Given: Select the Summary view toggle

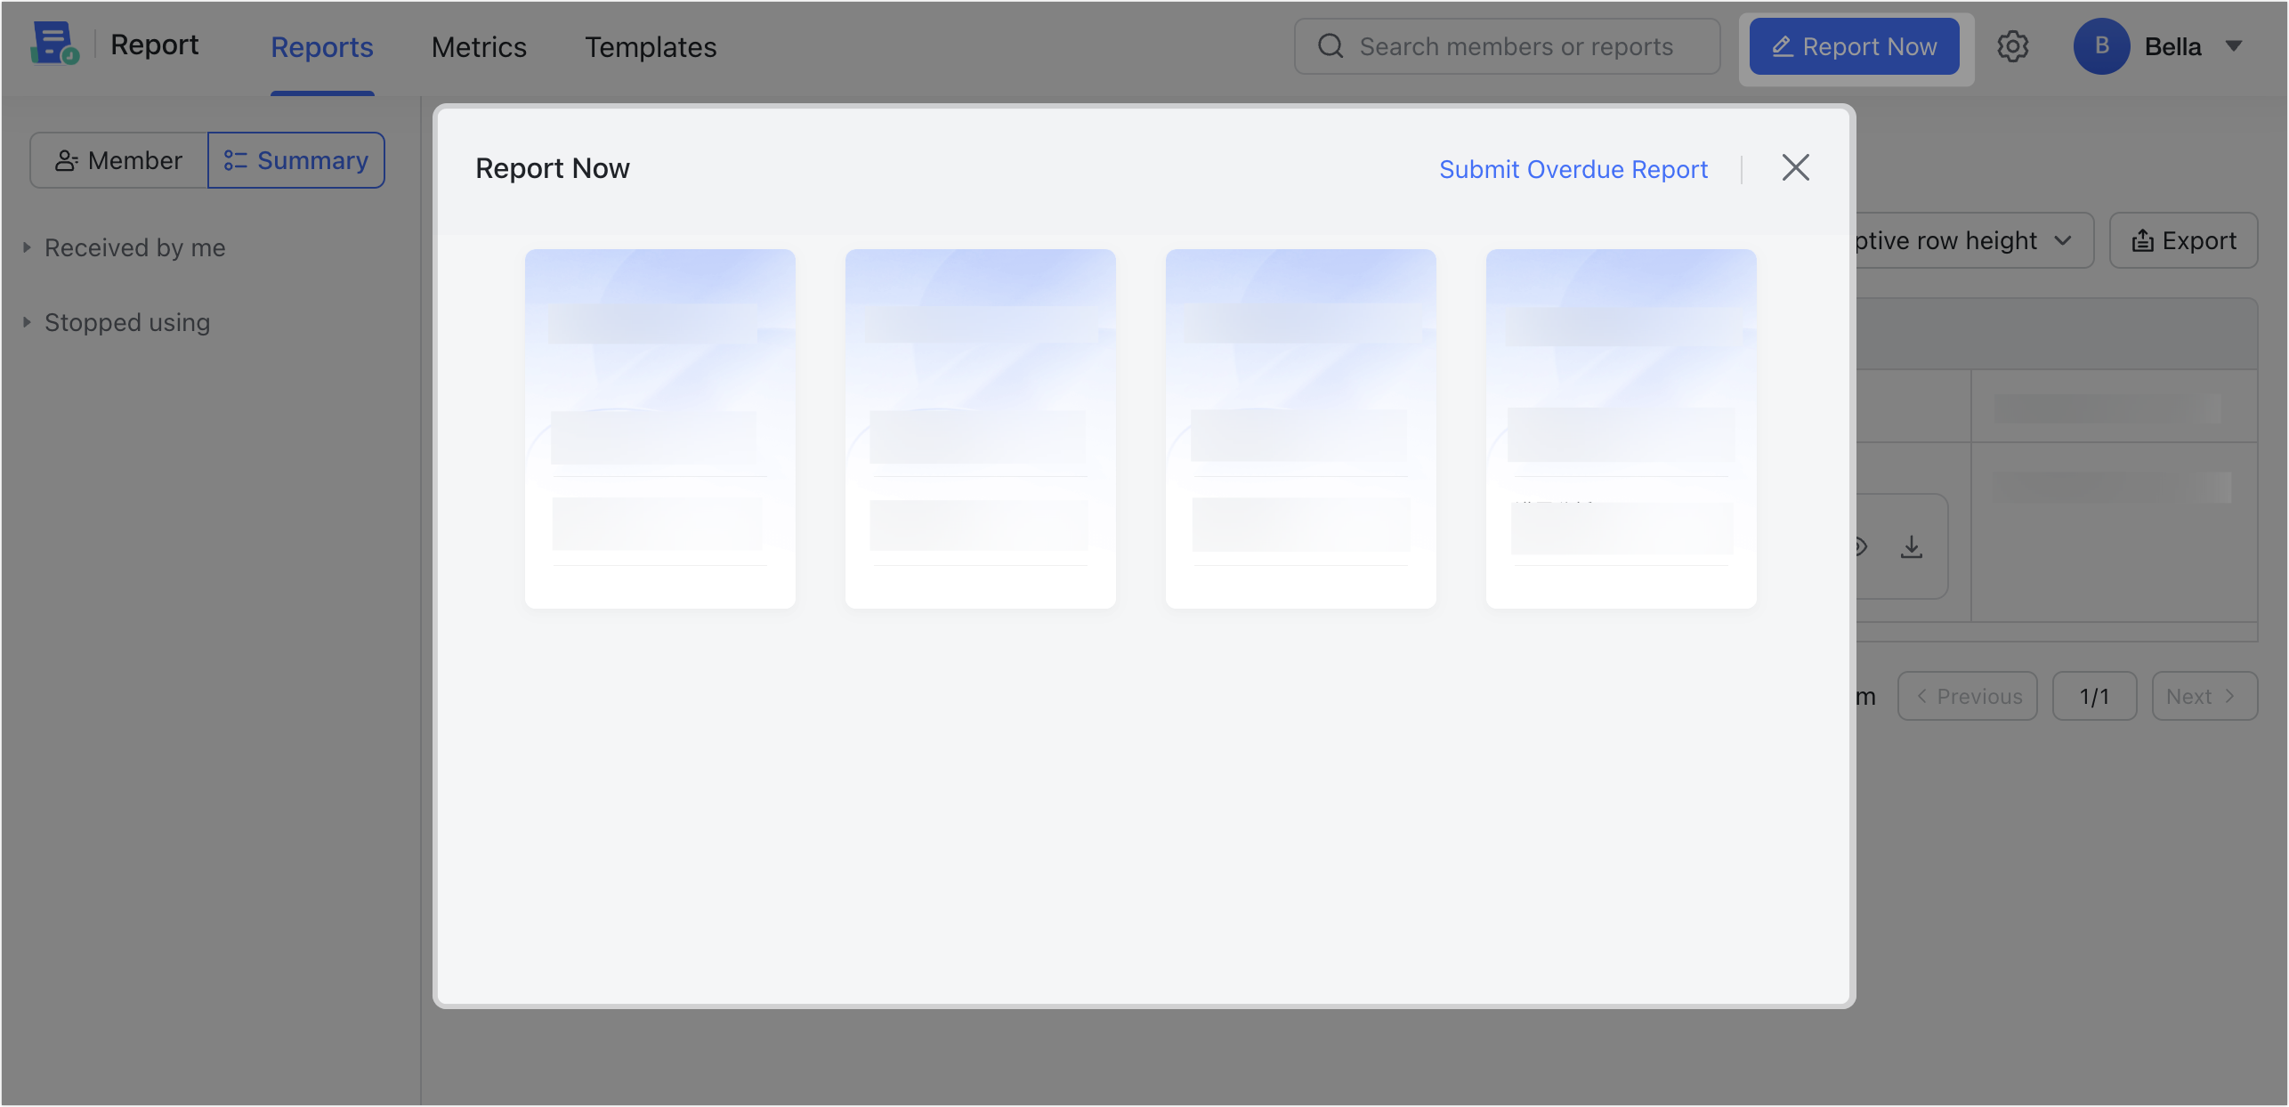Looking at the screenshot, I should pyautogui.click(x=296, y=160).
